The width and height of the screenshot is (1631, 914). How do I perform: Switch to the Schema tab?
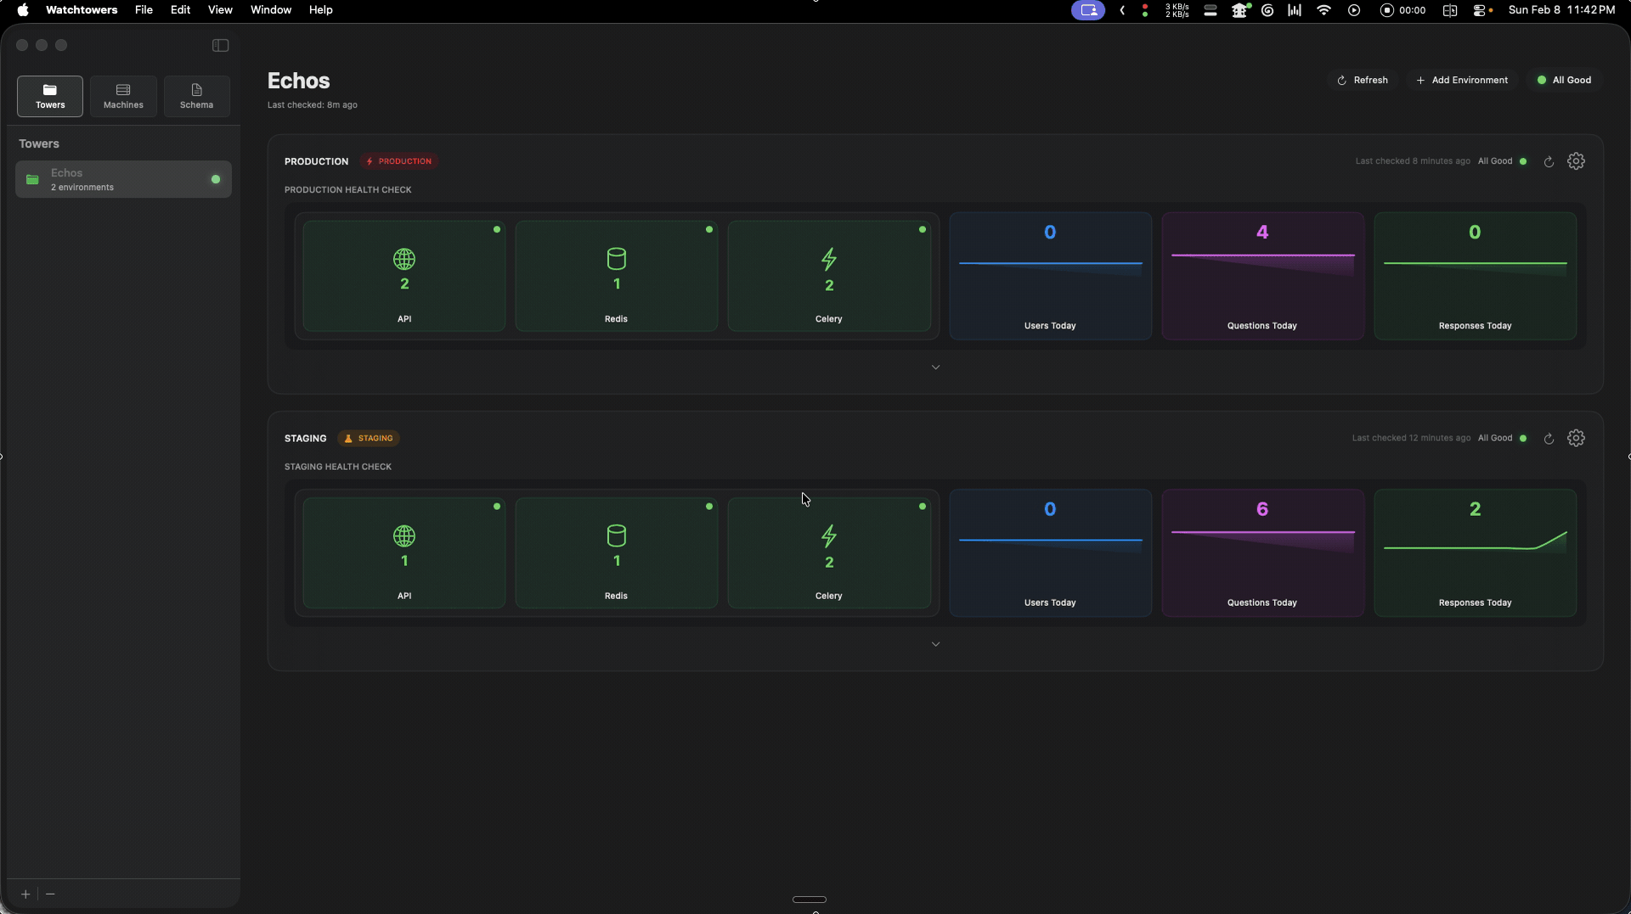click(x=196, y=96)
